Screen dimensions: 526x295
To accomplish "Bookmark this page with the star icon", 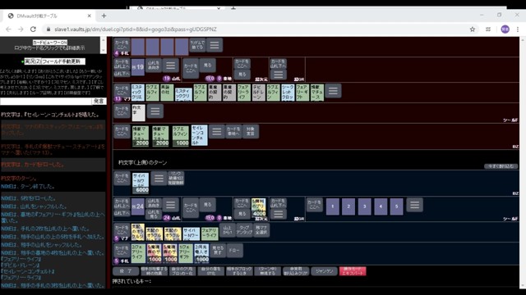I will pyautogui.click(x=473, y=29).
